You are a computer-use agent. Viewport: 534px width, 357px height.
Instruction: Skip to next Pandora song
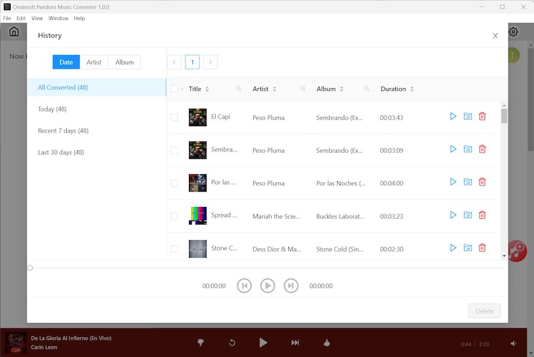pyautogui.click(x=295, y=342)
